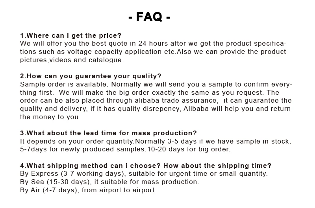The image size is (315, 208).
Task: Click the "By Sea (15-30 days)" line
Action: click(x=109, y=182)
